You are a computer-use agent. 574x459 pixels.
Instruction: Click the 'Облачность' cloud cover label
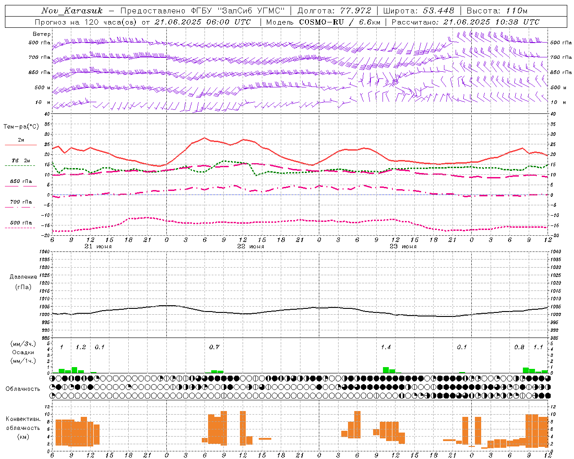(x=23, y=389)
